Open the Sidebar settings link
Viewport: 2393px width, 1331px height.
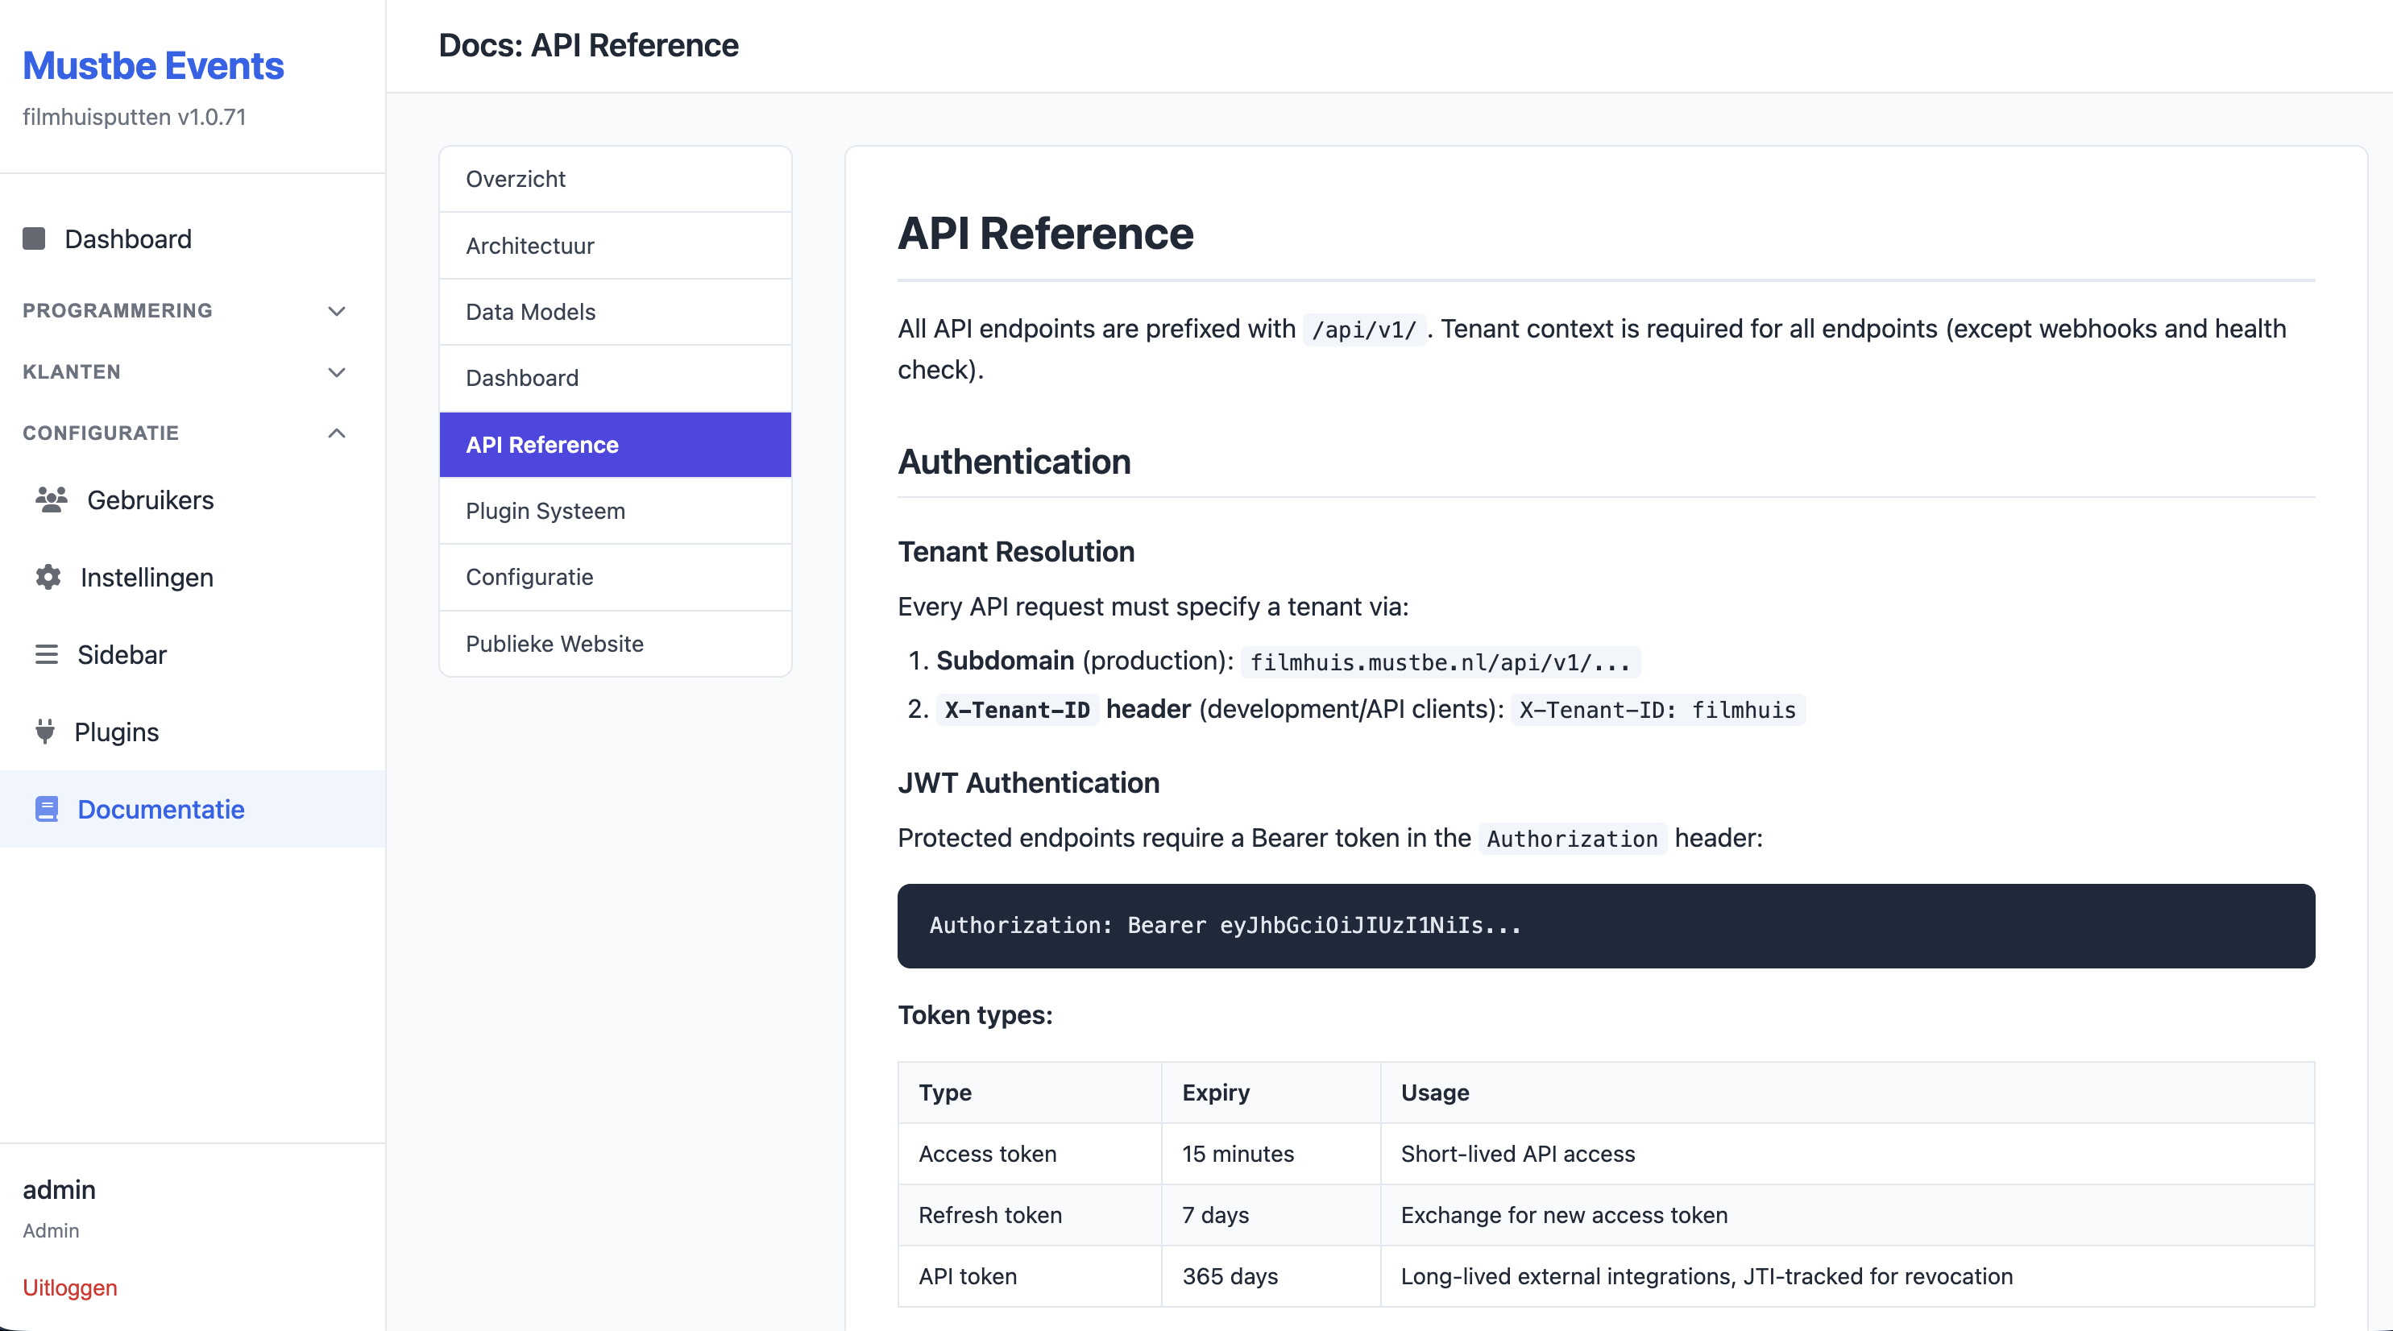coord(193,655)
